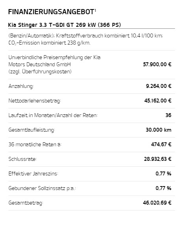Click the FINANZIERUNGSANGEBOT heading
This screenshot has height=233, width=190.
pos(51,12)
